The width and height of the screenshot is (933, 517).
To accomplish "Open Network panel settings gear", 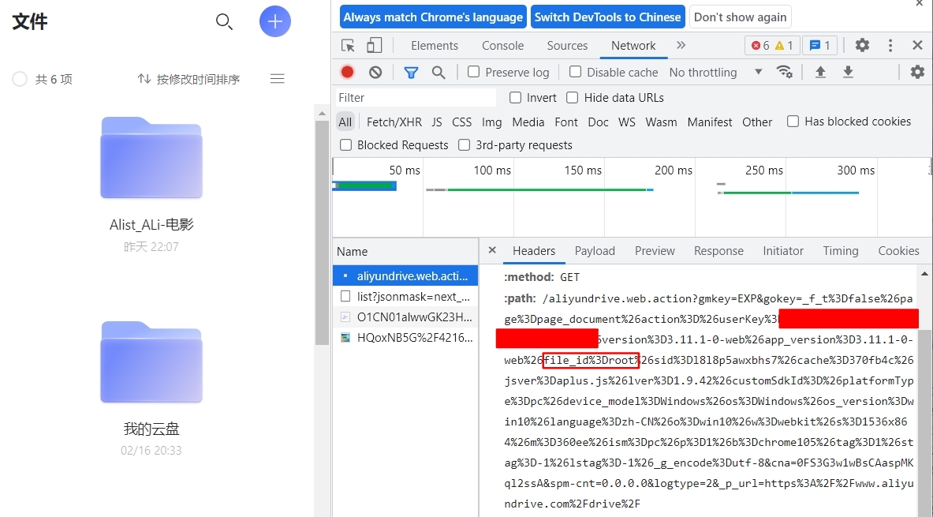I will (917, 72).
